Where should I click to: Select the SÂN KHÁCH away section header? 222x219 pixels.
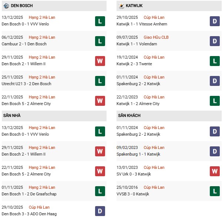click(x=129, y=115)
